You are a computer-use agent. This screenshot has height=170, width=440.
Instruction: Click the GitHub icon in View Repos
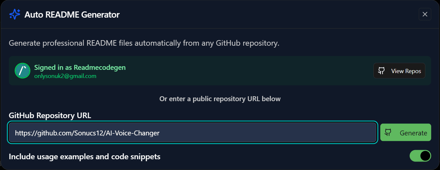381,71
